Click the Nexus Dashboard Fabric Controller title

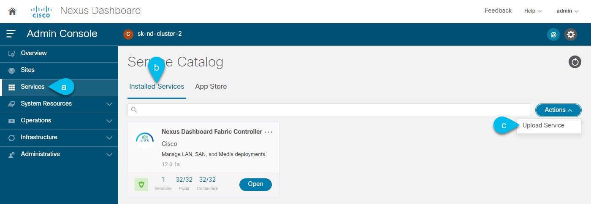pos(212,132)
